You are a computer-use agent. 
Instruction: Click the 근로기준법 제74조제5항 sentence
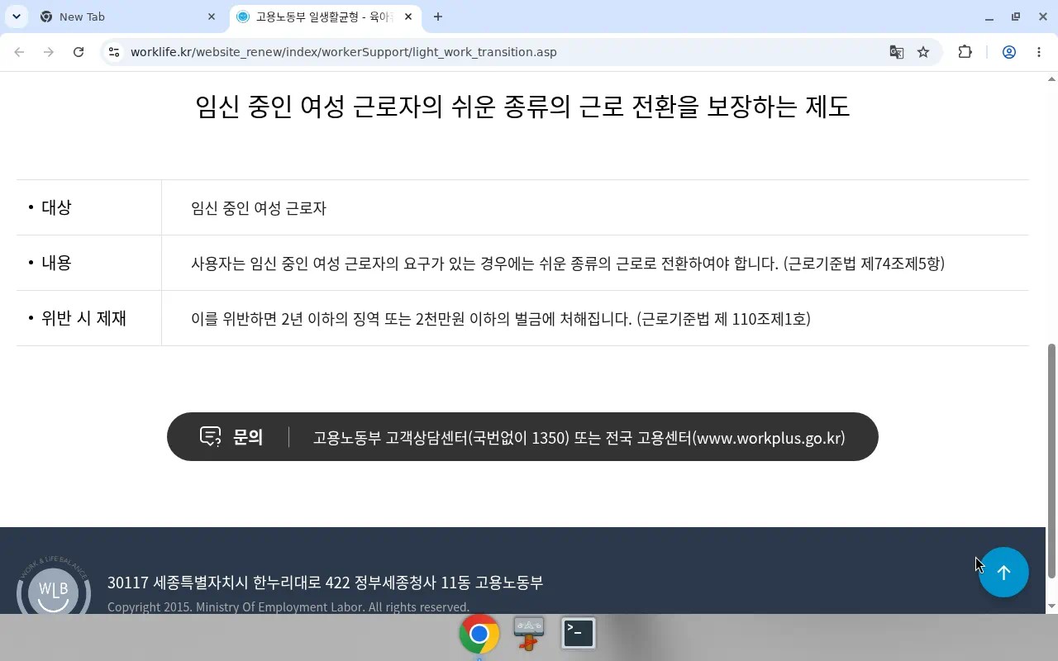568,264
